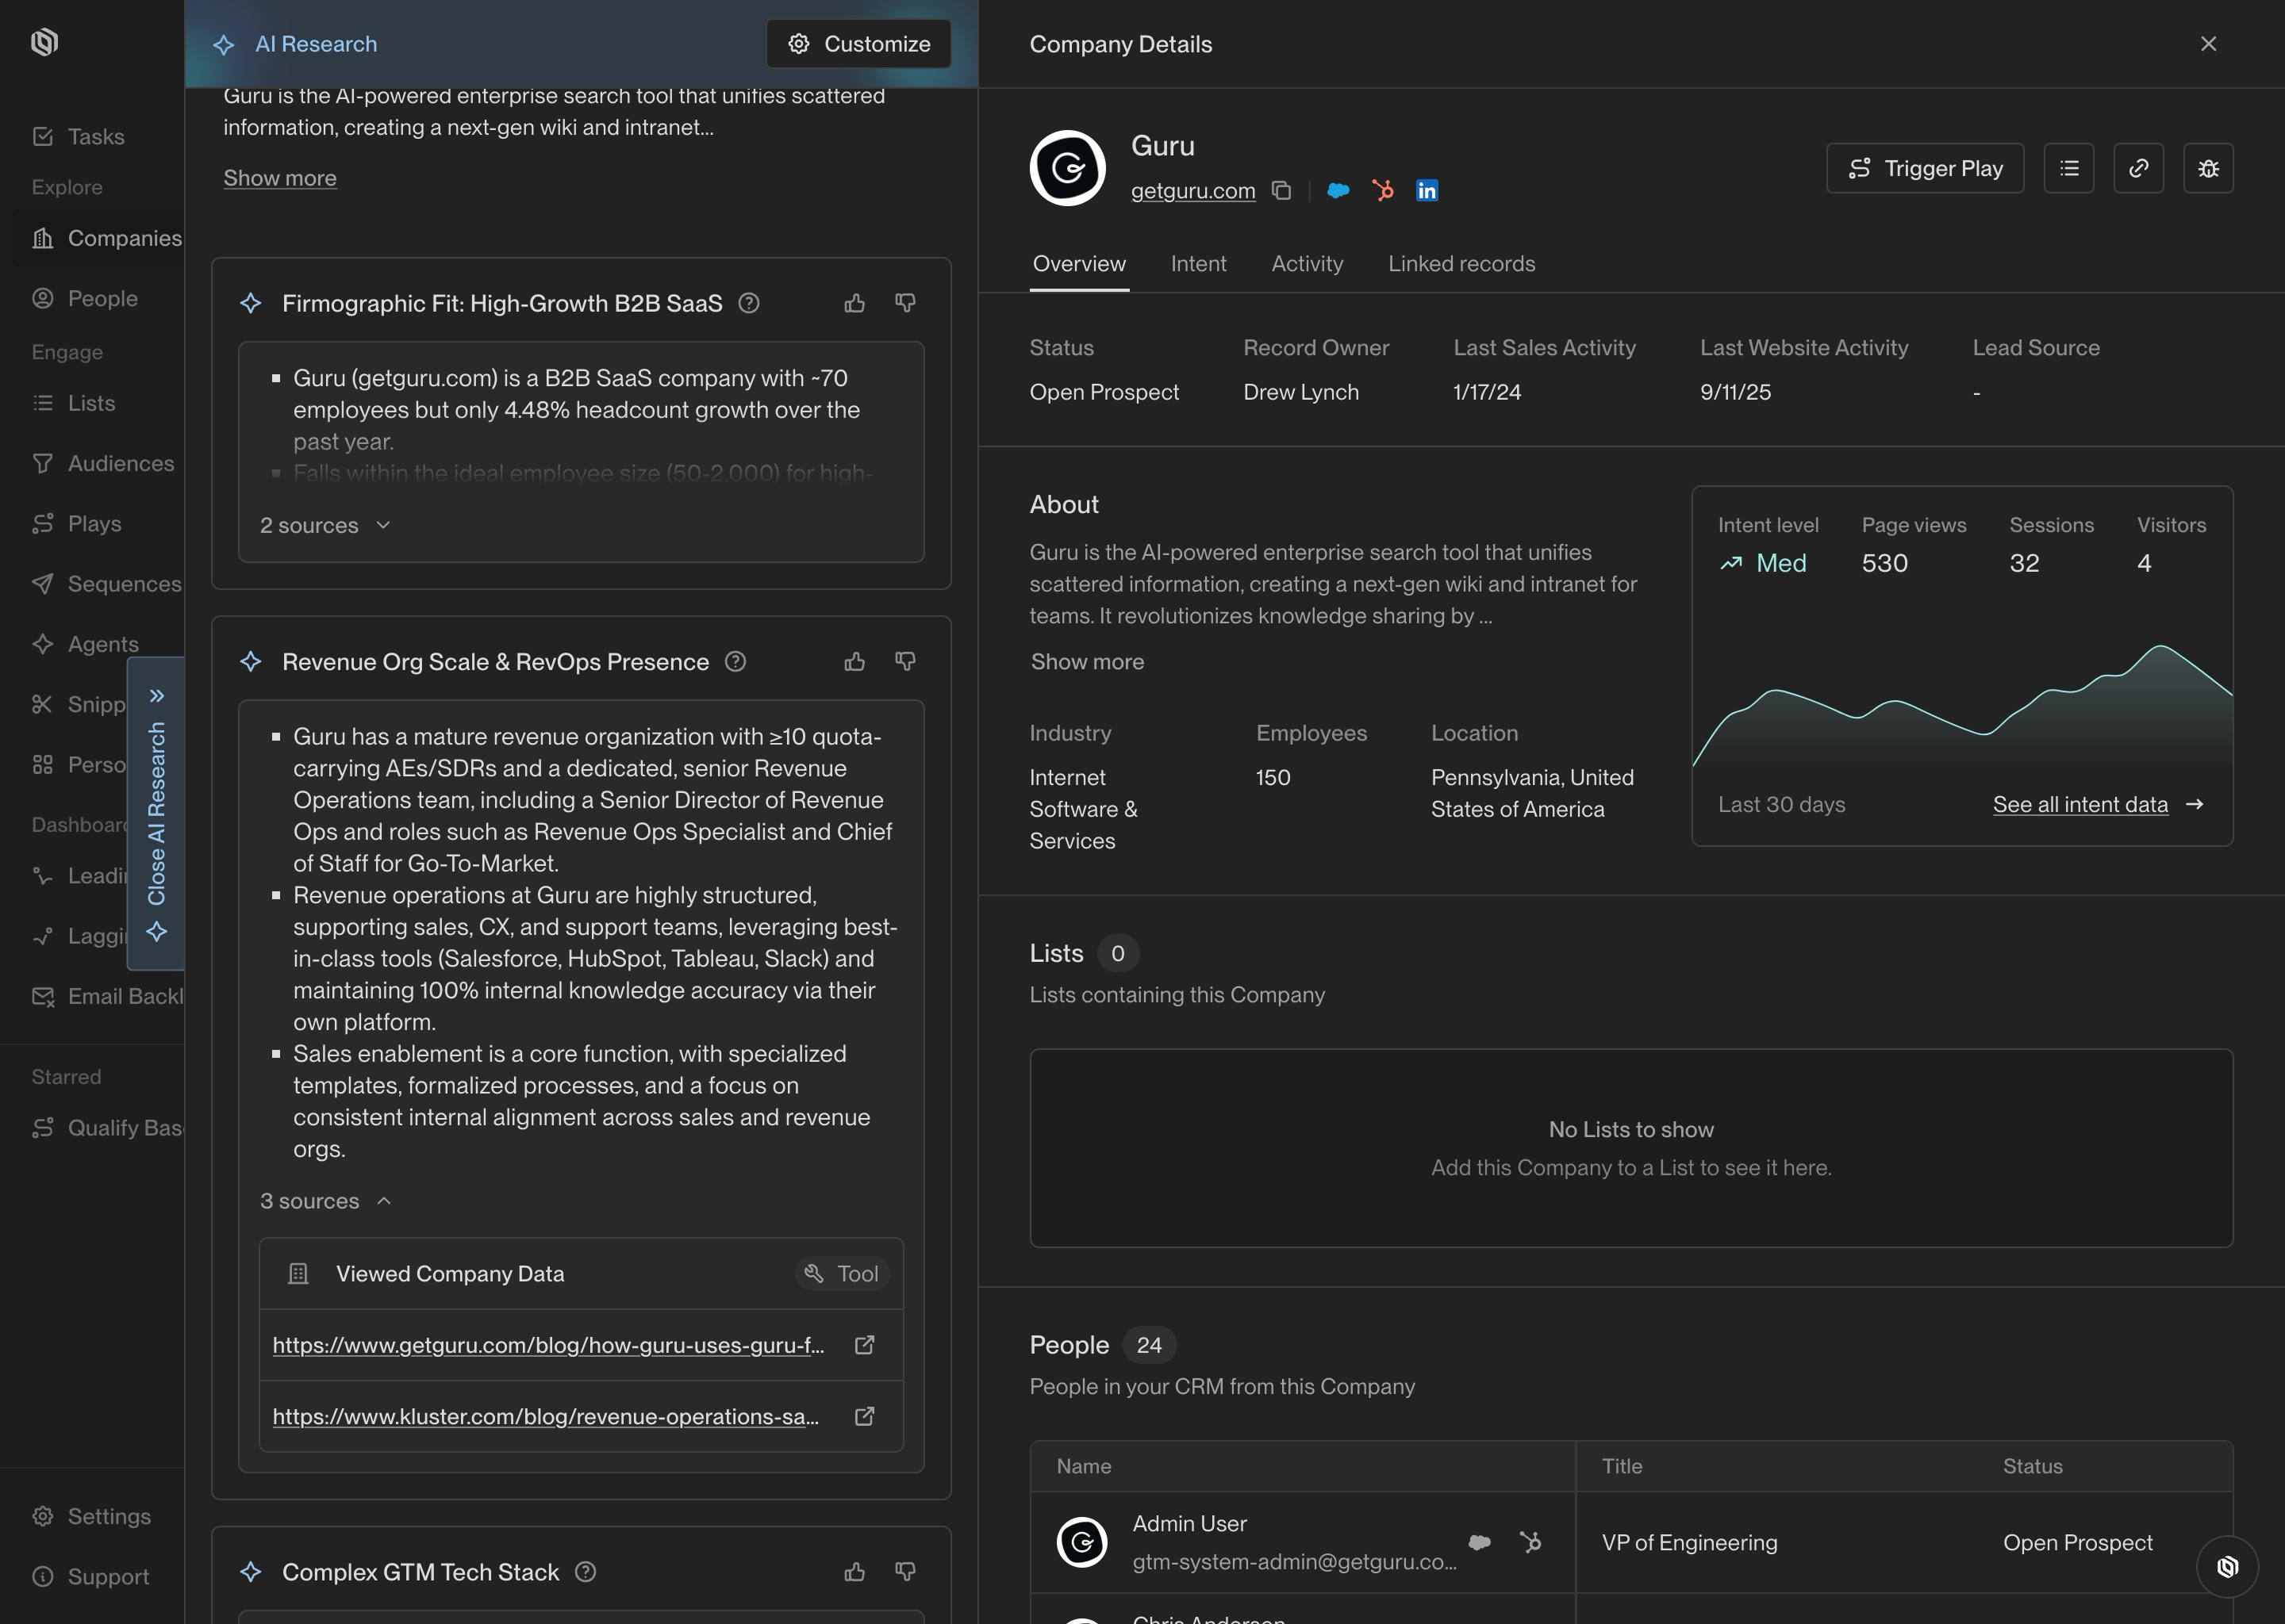The height and width of the screenshot is (1624, 2285).
Task: Thumbs up the Firmographic Fit insight
Action: [x=854, y=303]
